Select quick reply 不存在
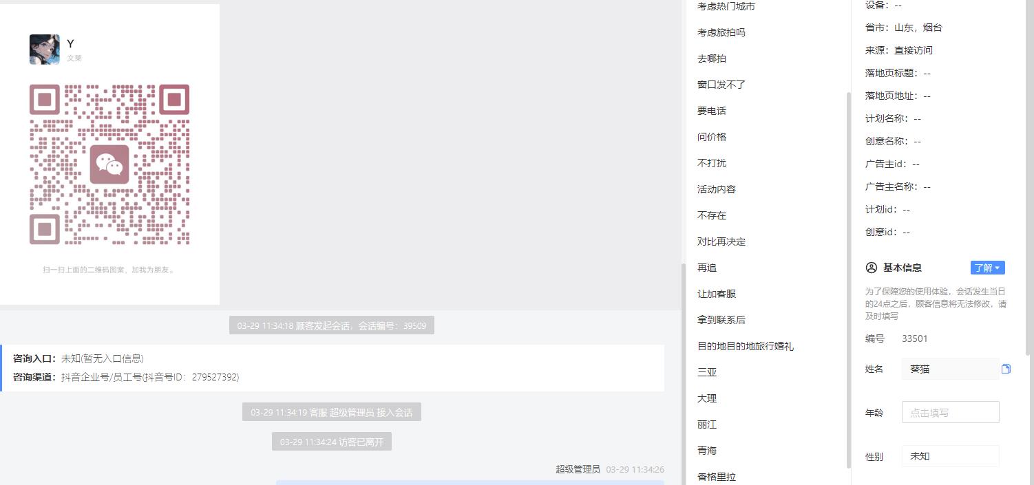This screenshot has height=485, width=1034. click(x=712, y=215)
